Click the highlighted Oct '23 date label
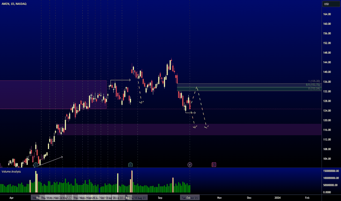 pos(190,198)
